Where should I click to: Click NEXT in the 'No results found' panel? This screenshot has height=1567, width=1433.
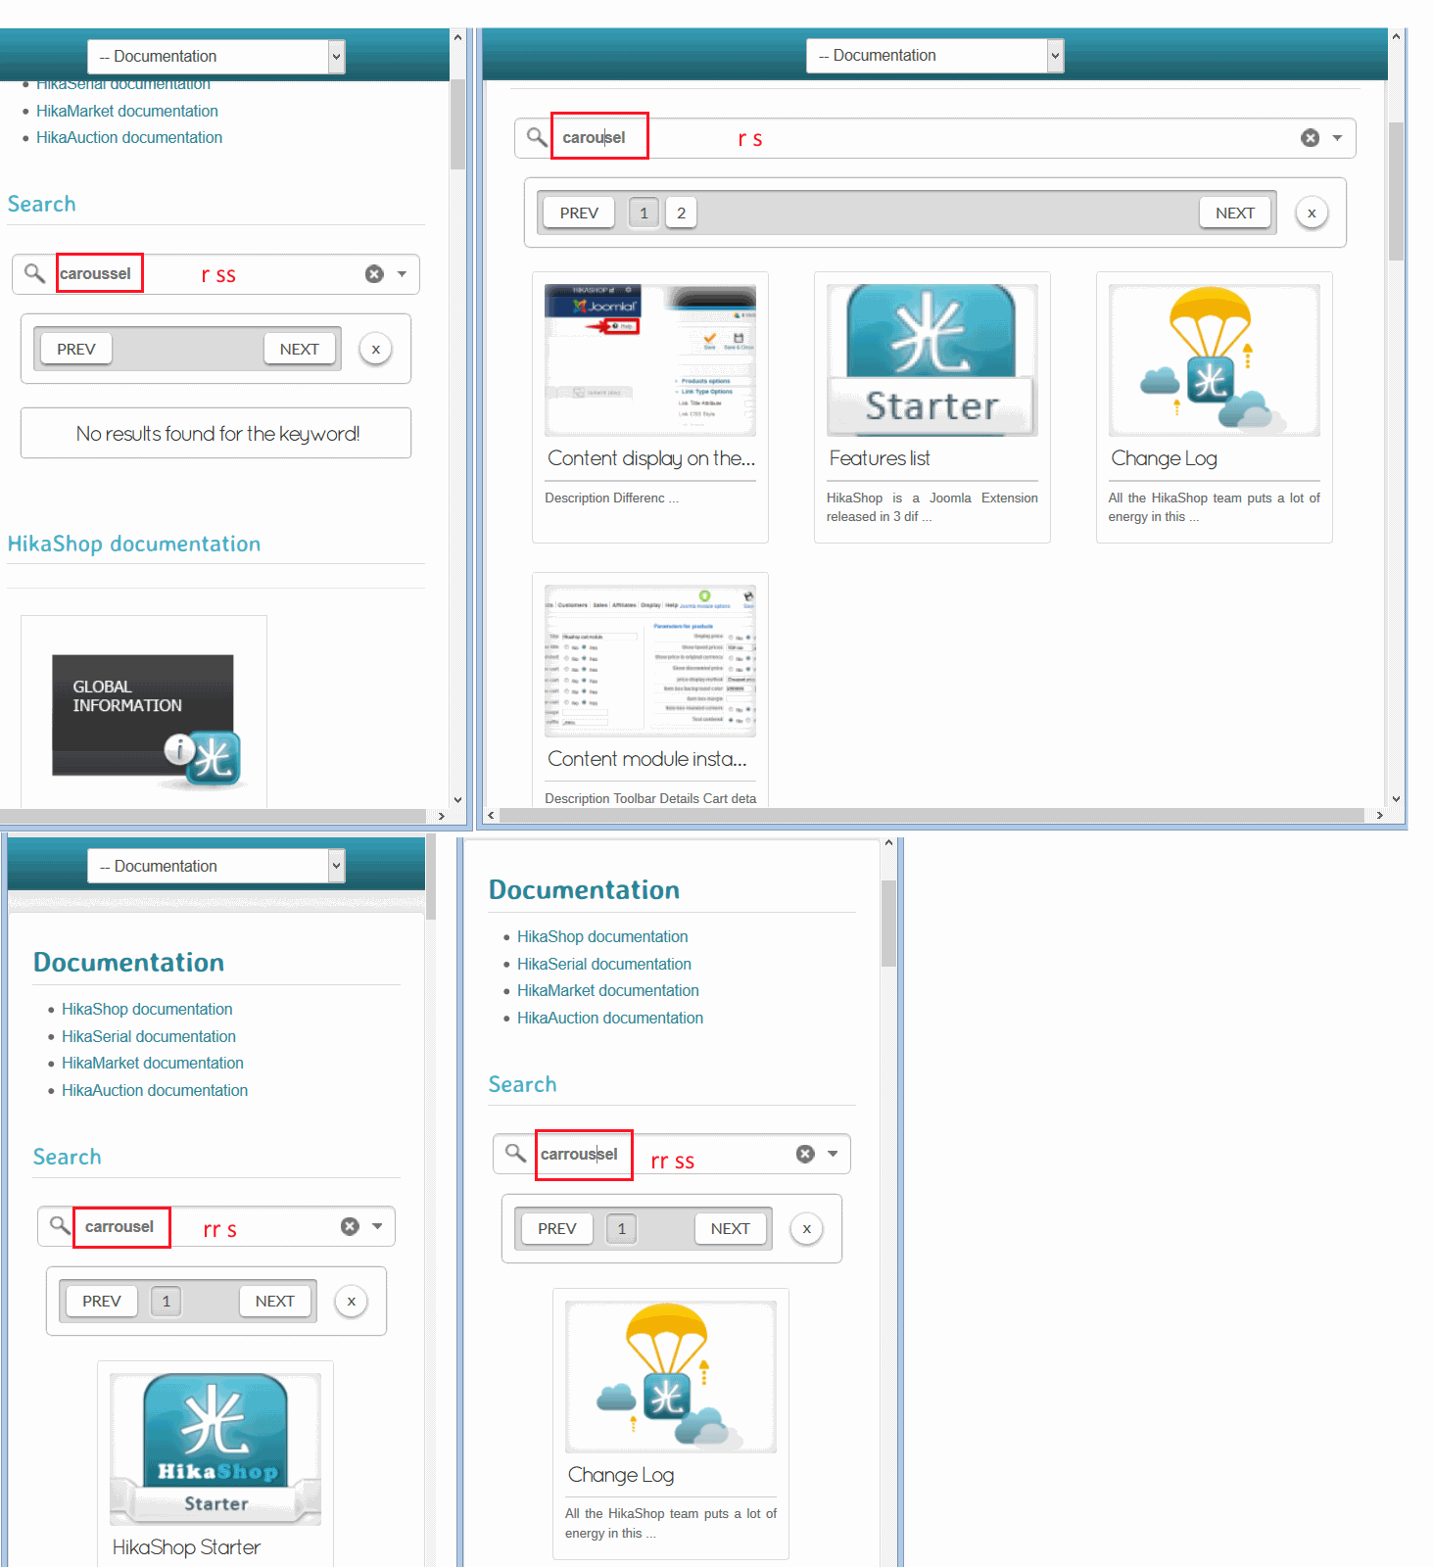[x=299, y=349]
